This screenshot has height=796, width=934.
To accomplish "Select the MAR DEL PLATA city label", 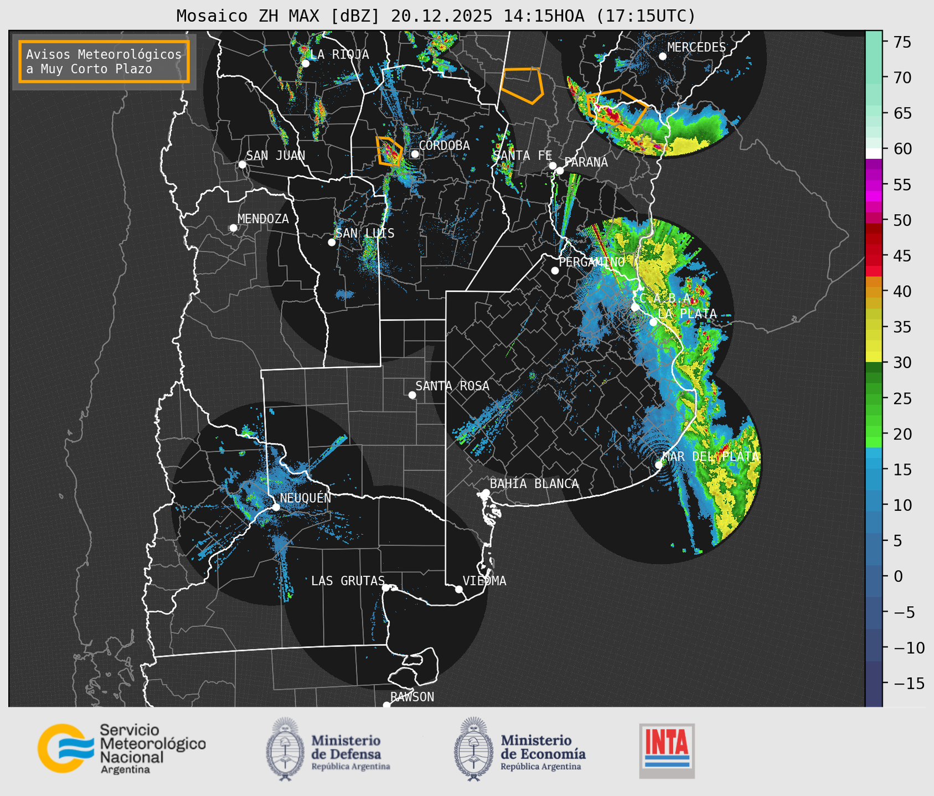I will tap(710, 457).
